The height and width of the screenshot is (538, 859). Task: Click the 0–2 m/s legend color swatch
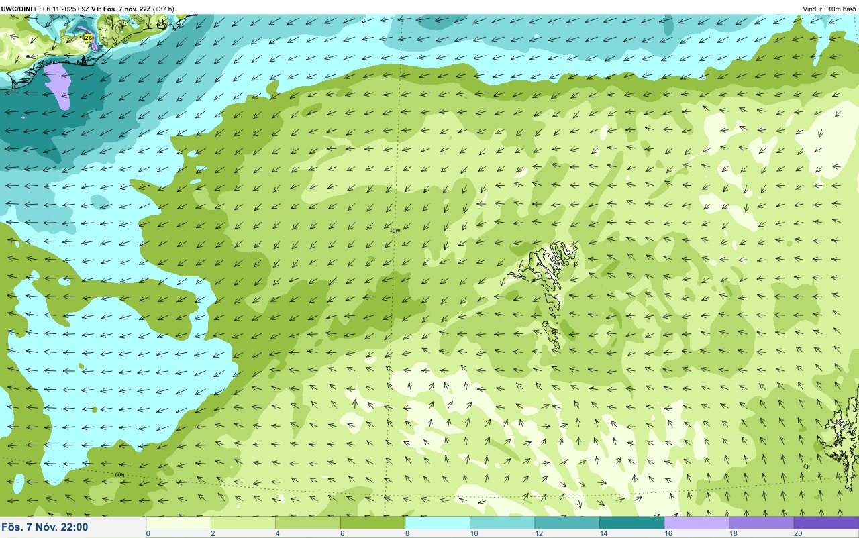179,523
